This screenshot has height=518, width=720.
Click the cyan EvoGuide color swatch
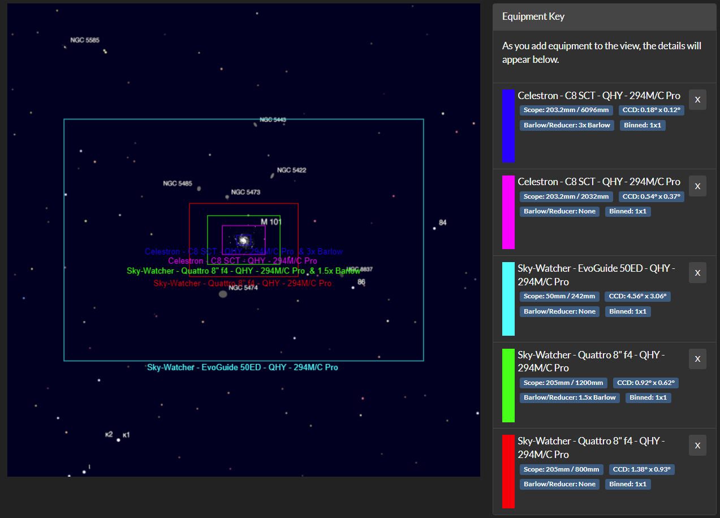pyautogui.click(x=508, y=298)
